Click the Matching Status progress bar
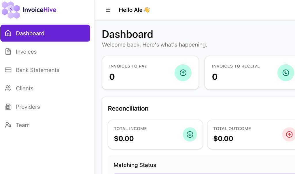The image size is (295, 174). (202, 173)
